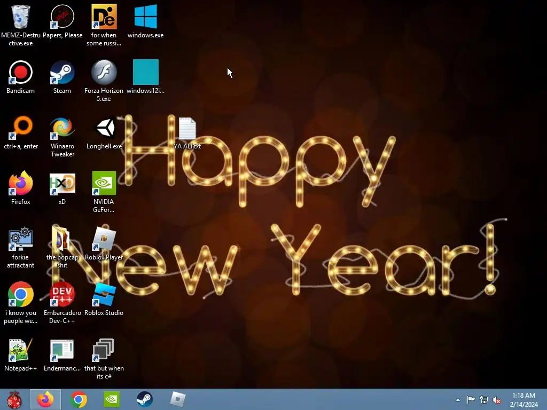
Task: Select the 'for when some russi...' De icon
Action: (x=104, y=17)
